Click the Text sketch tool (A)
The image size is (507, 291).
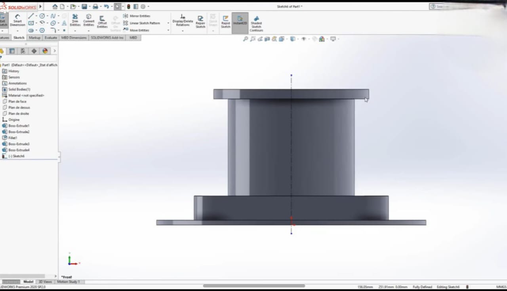pyautogui.click(x=64, y=23)
